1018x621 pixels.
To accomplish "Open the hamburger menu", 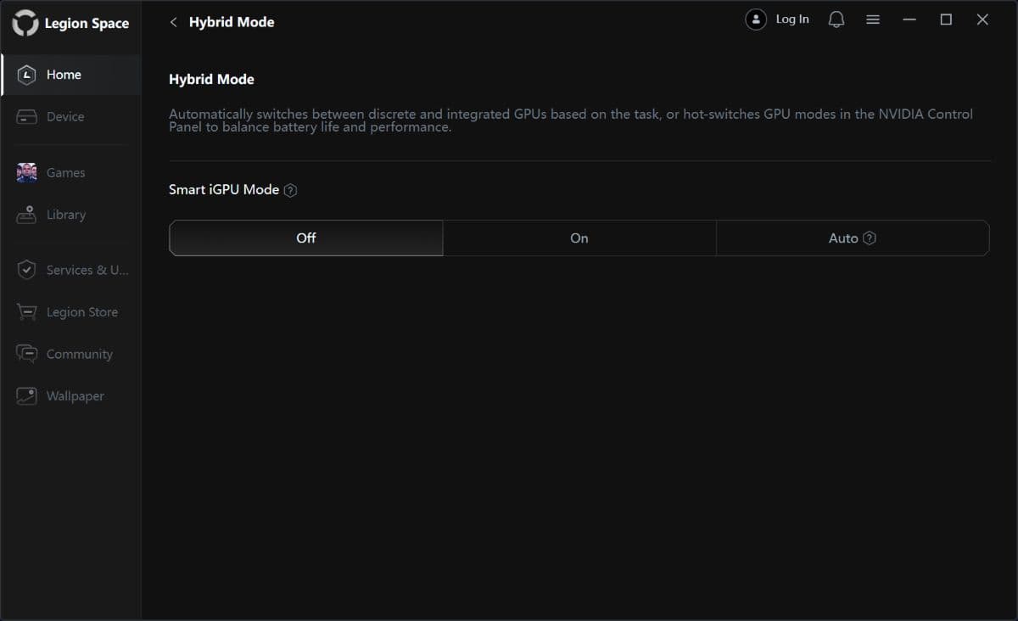I will tap(872, 20).
